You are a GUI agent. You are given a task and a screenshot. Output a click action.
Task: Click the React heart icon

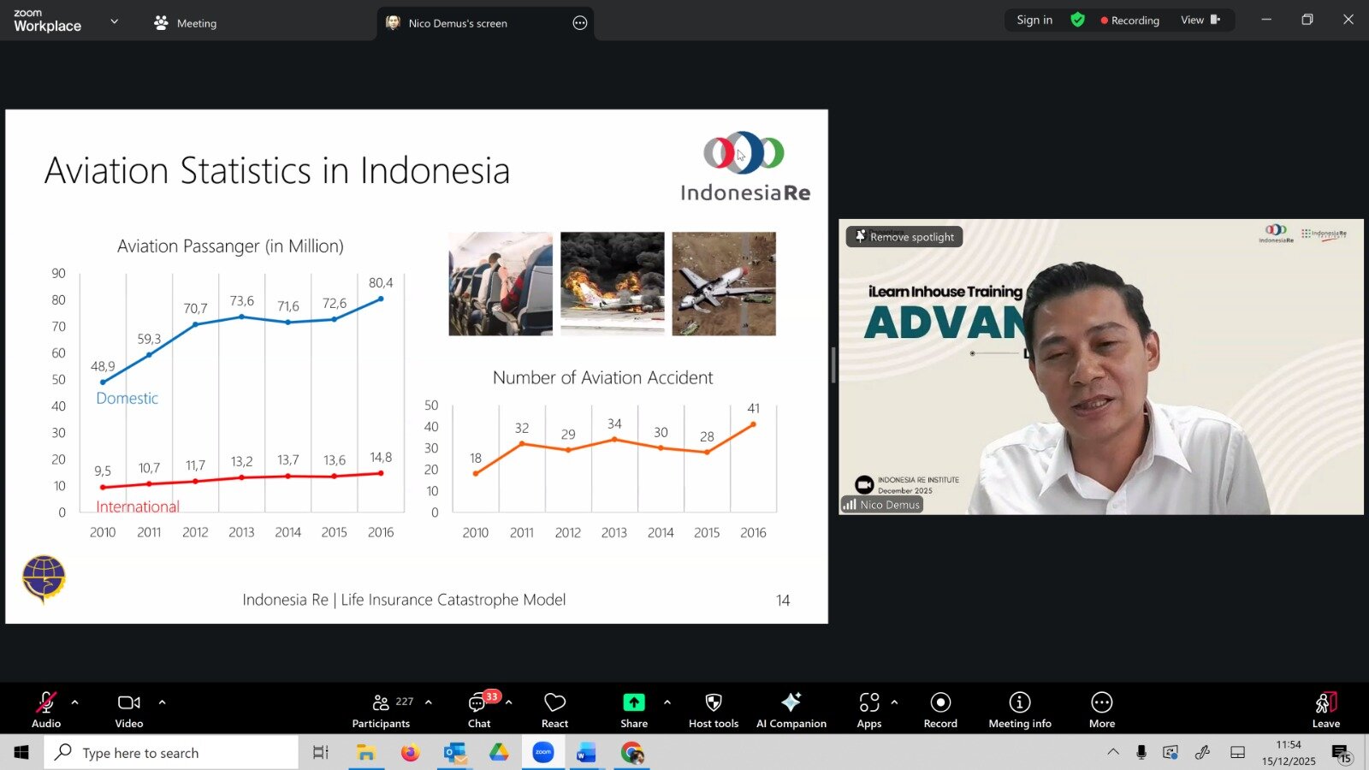pos(554,708)
